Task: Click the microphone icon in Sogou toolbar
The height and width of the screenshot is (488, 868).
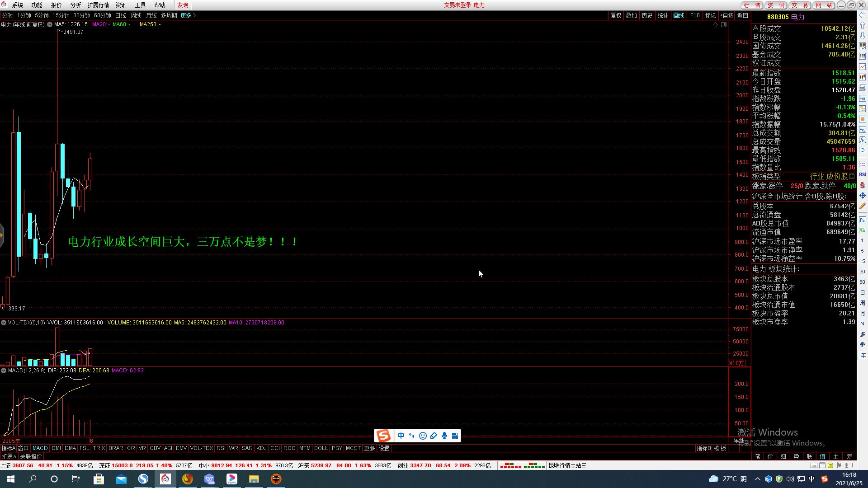Action: (444, 436)
